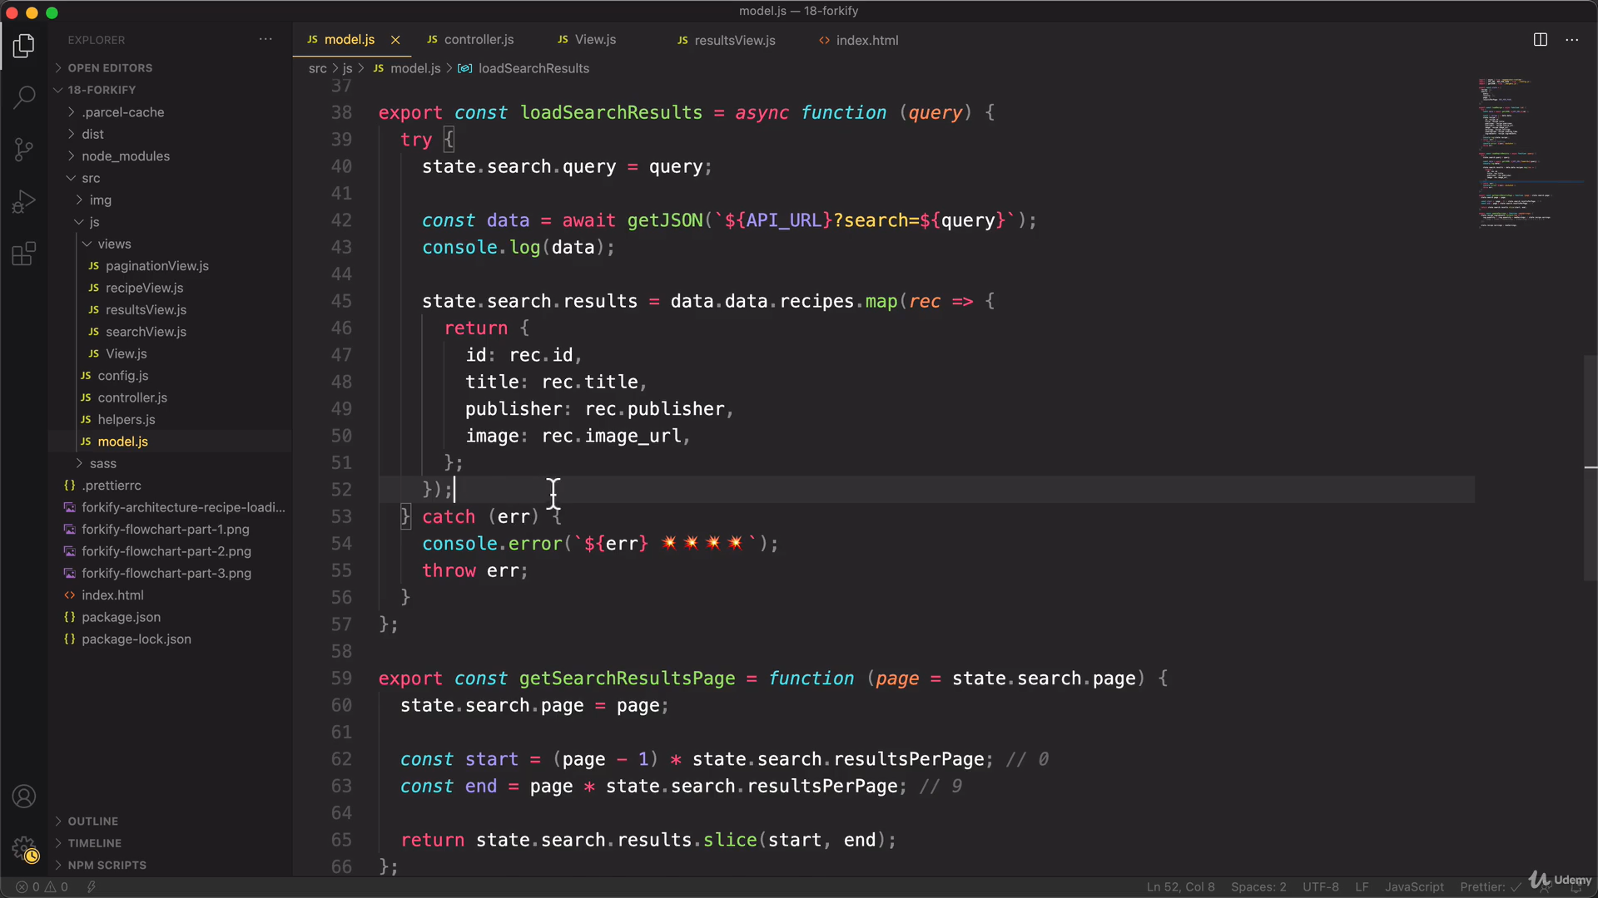Click Ln 52, Col 8 to go to line
The height and width of the screenshot is (898, 1598).
tap(1180, 887)
